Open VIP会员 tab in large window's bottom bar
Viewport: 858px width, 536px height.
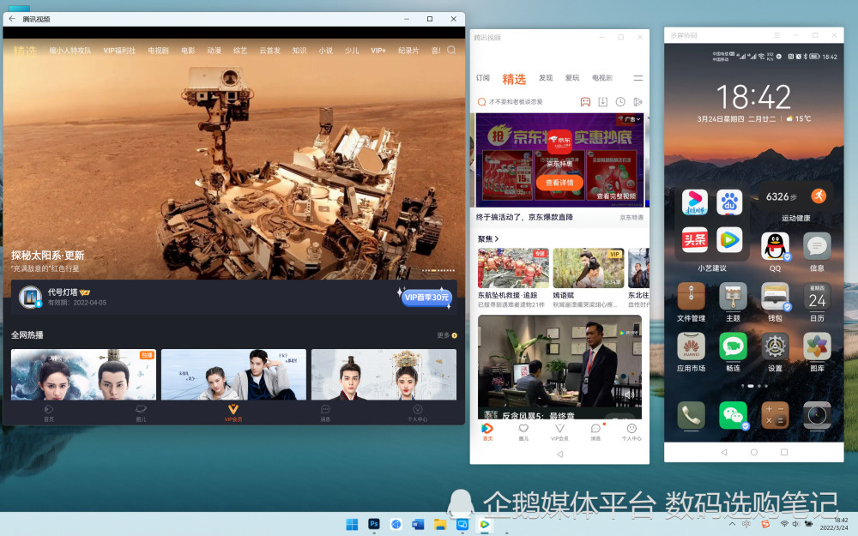pos(233,413)
